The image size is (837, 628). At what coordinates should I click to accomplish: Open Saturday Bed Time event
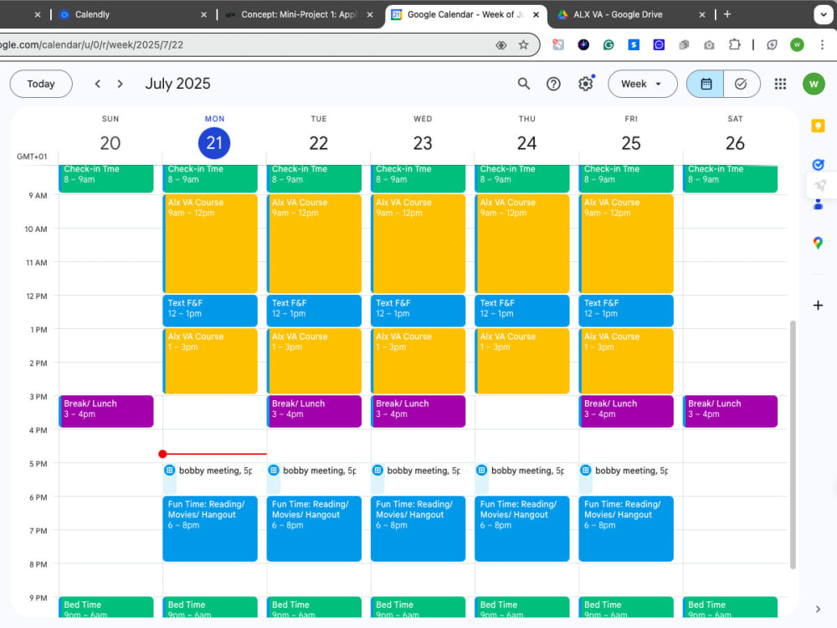pyautogui.click(x=730, y=607)
